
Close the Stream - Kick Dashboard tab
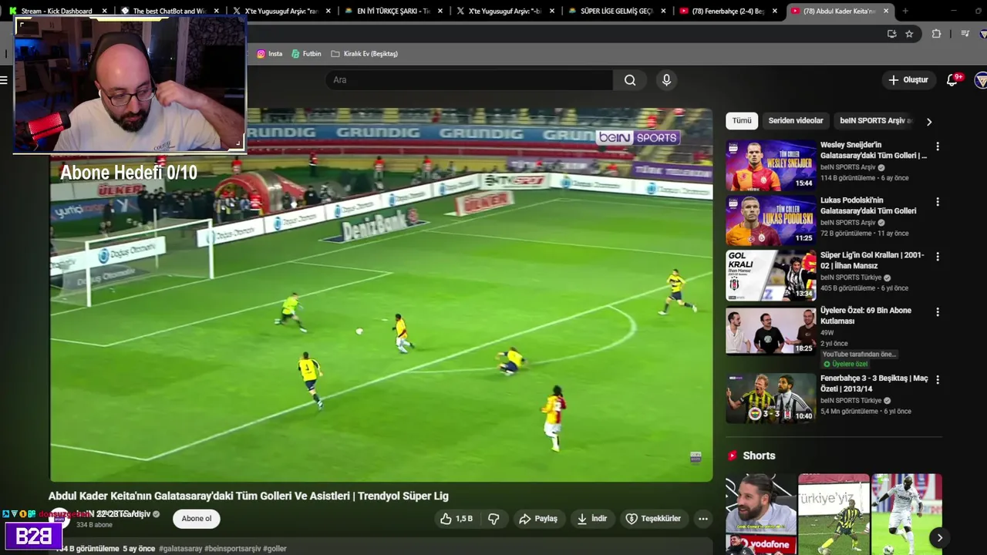pyautogui.click(x=104, y=11)
